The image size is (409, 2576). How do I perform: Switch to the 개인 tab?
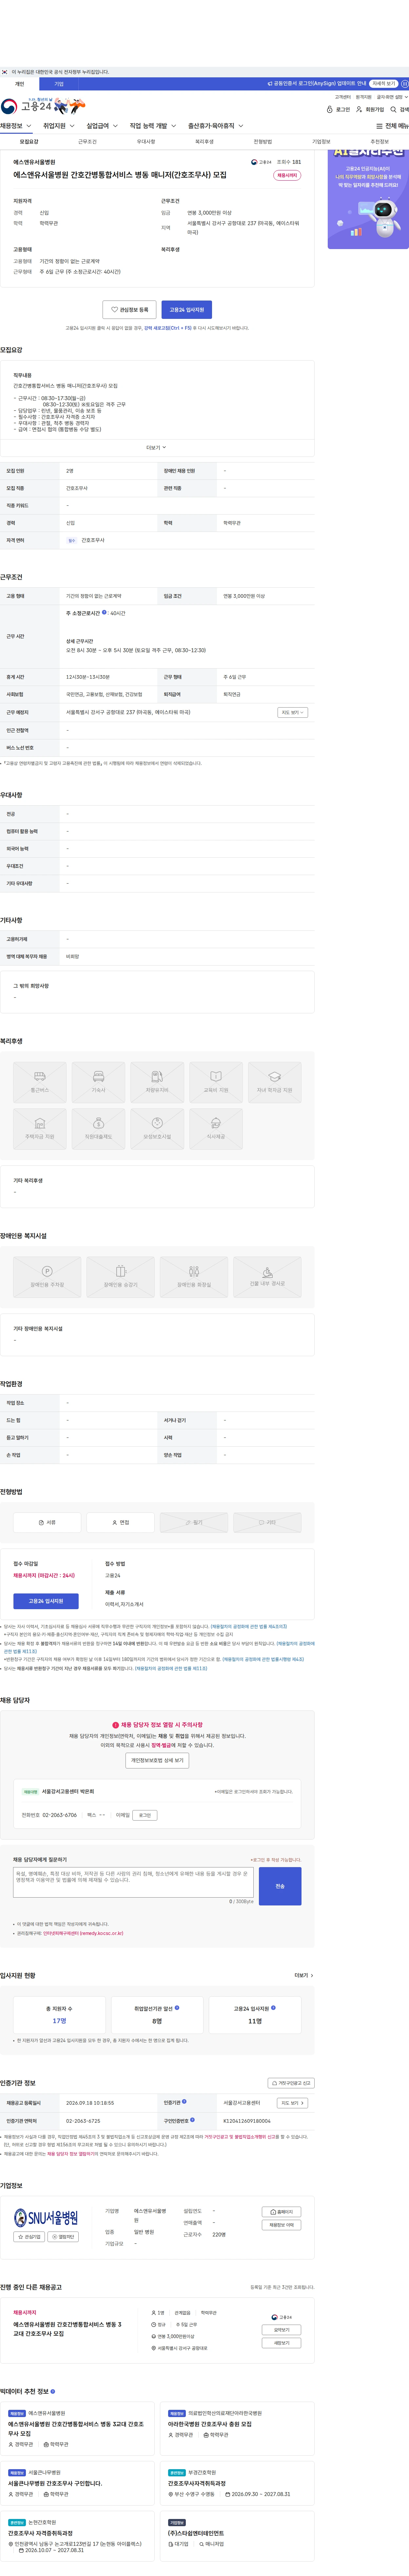coord(19,84)
